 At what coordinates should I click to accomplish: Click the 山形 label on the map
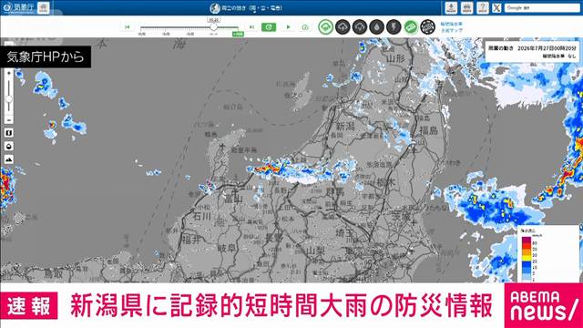(x=395, y=58)
